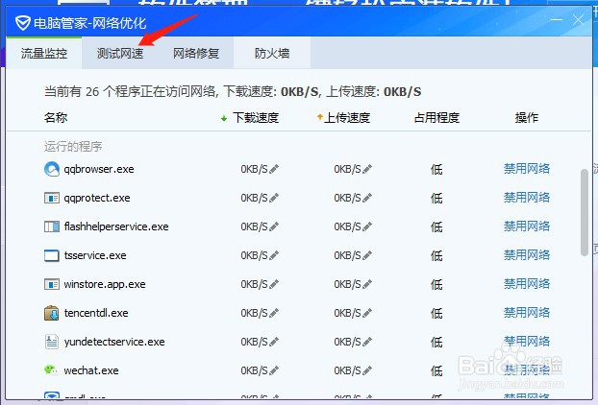Sort by 占用程度 column header
Viewport: 598px width, 405px height.
pyautogui.click(x=436, y=118)
